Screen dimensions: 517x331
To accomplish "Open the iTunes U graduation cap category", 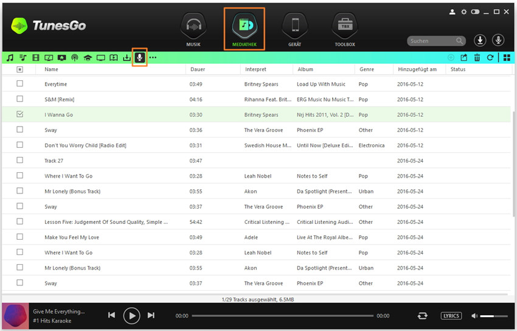I will click(88, 58).
